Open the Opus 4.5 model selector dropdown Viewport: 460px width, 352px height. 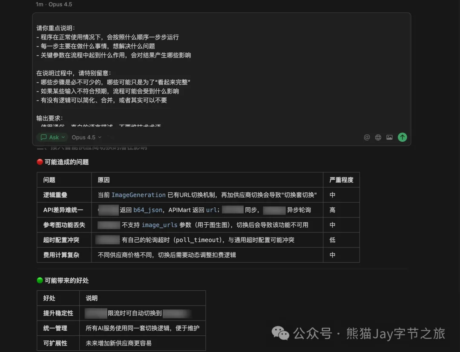(x=86, y=137)
